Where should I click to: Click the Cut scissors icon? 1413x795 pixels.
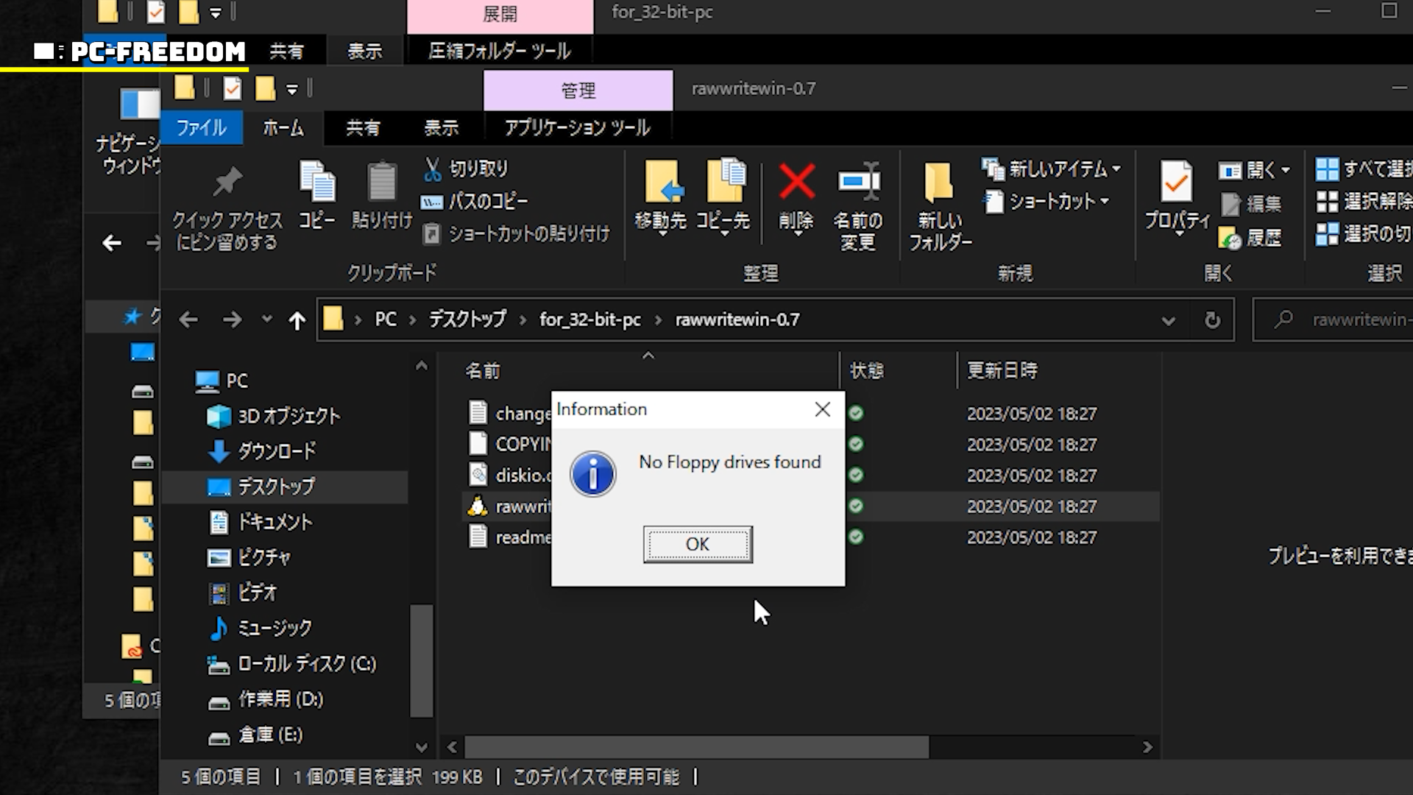point(433,169)
